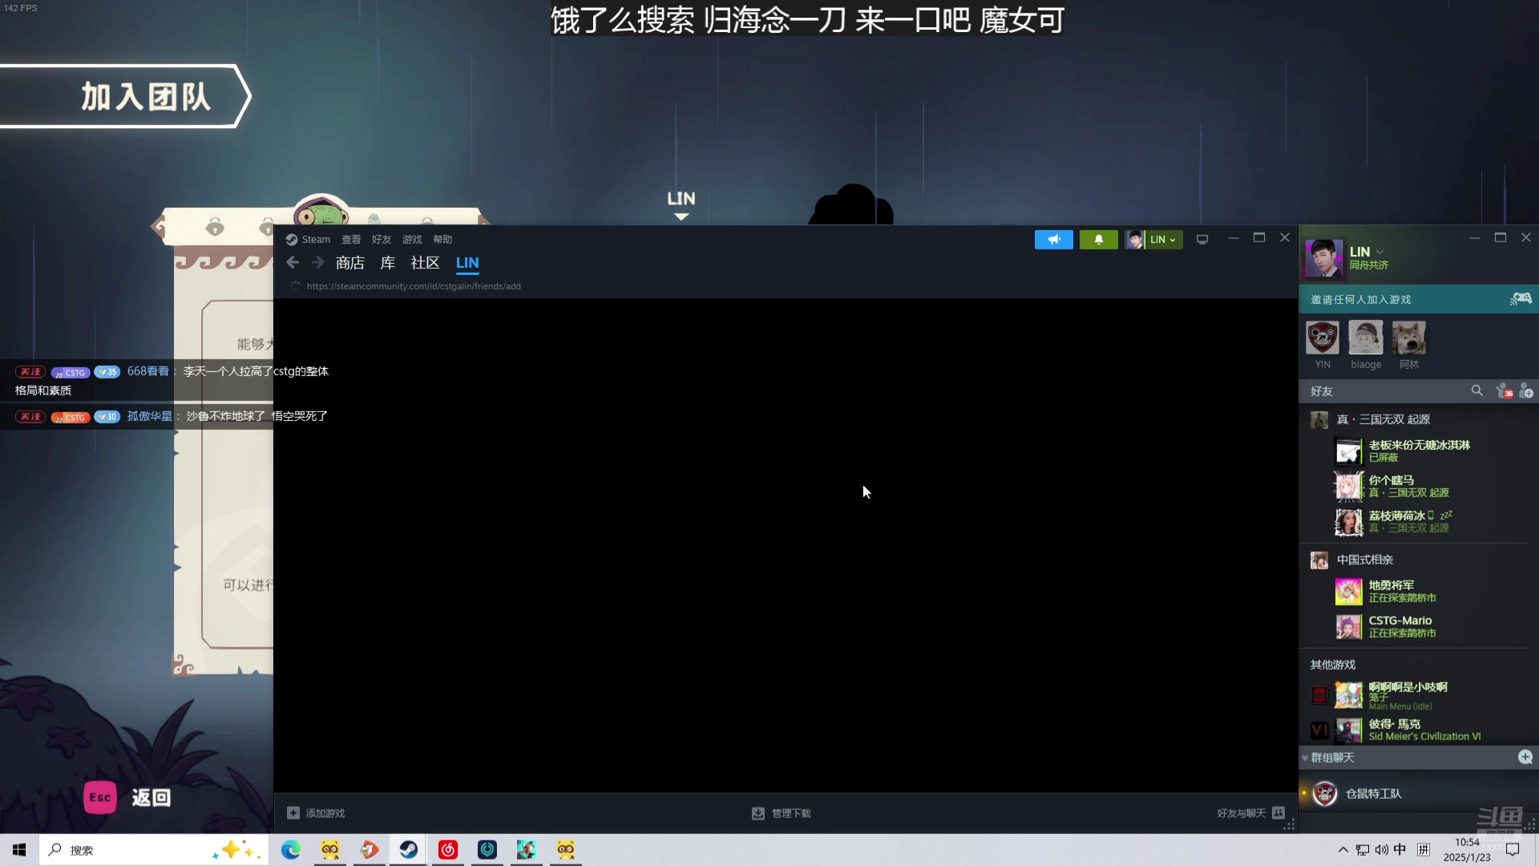Collapse the 其他游戏 group

(1332, 665)
